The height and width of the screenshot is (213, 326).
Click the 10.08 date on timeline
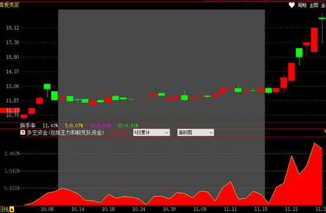(x=47, y=209)
